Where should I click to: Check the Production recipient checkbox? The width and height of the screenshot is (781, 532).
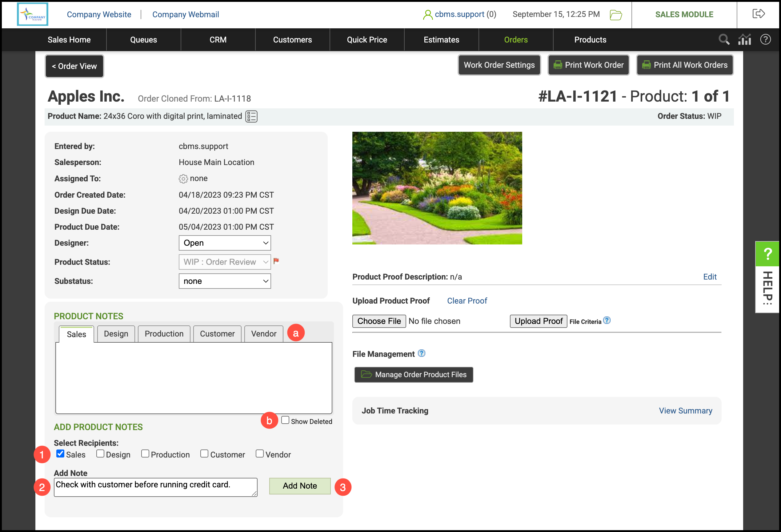click(x=145, y=453)
